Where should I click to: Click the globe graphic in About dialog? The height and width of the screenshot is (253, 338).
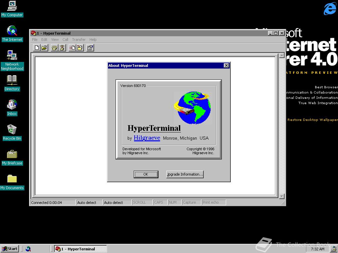point(192,108)
